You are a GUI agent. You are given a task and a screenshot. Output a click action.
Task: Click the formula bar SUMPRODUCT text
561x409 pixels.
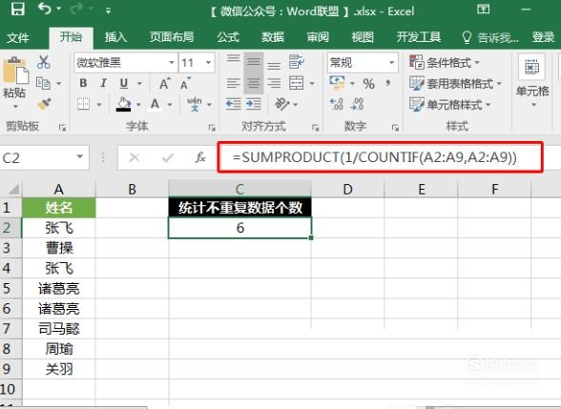tap(375, 157)
